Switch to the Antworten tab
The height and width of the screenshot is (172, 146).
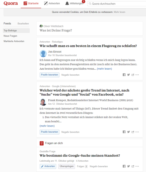point(52,3)
